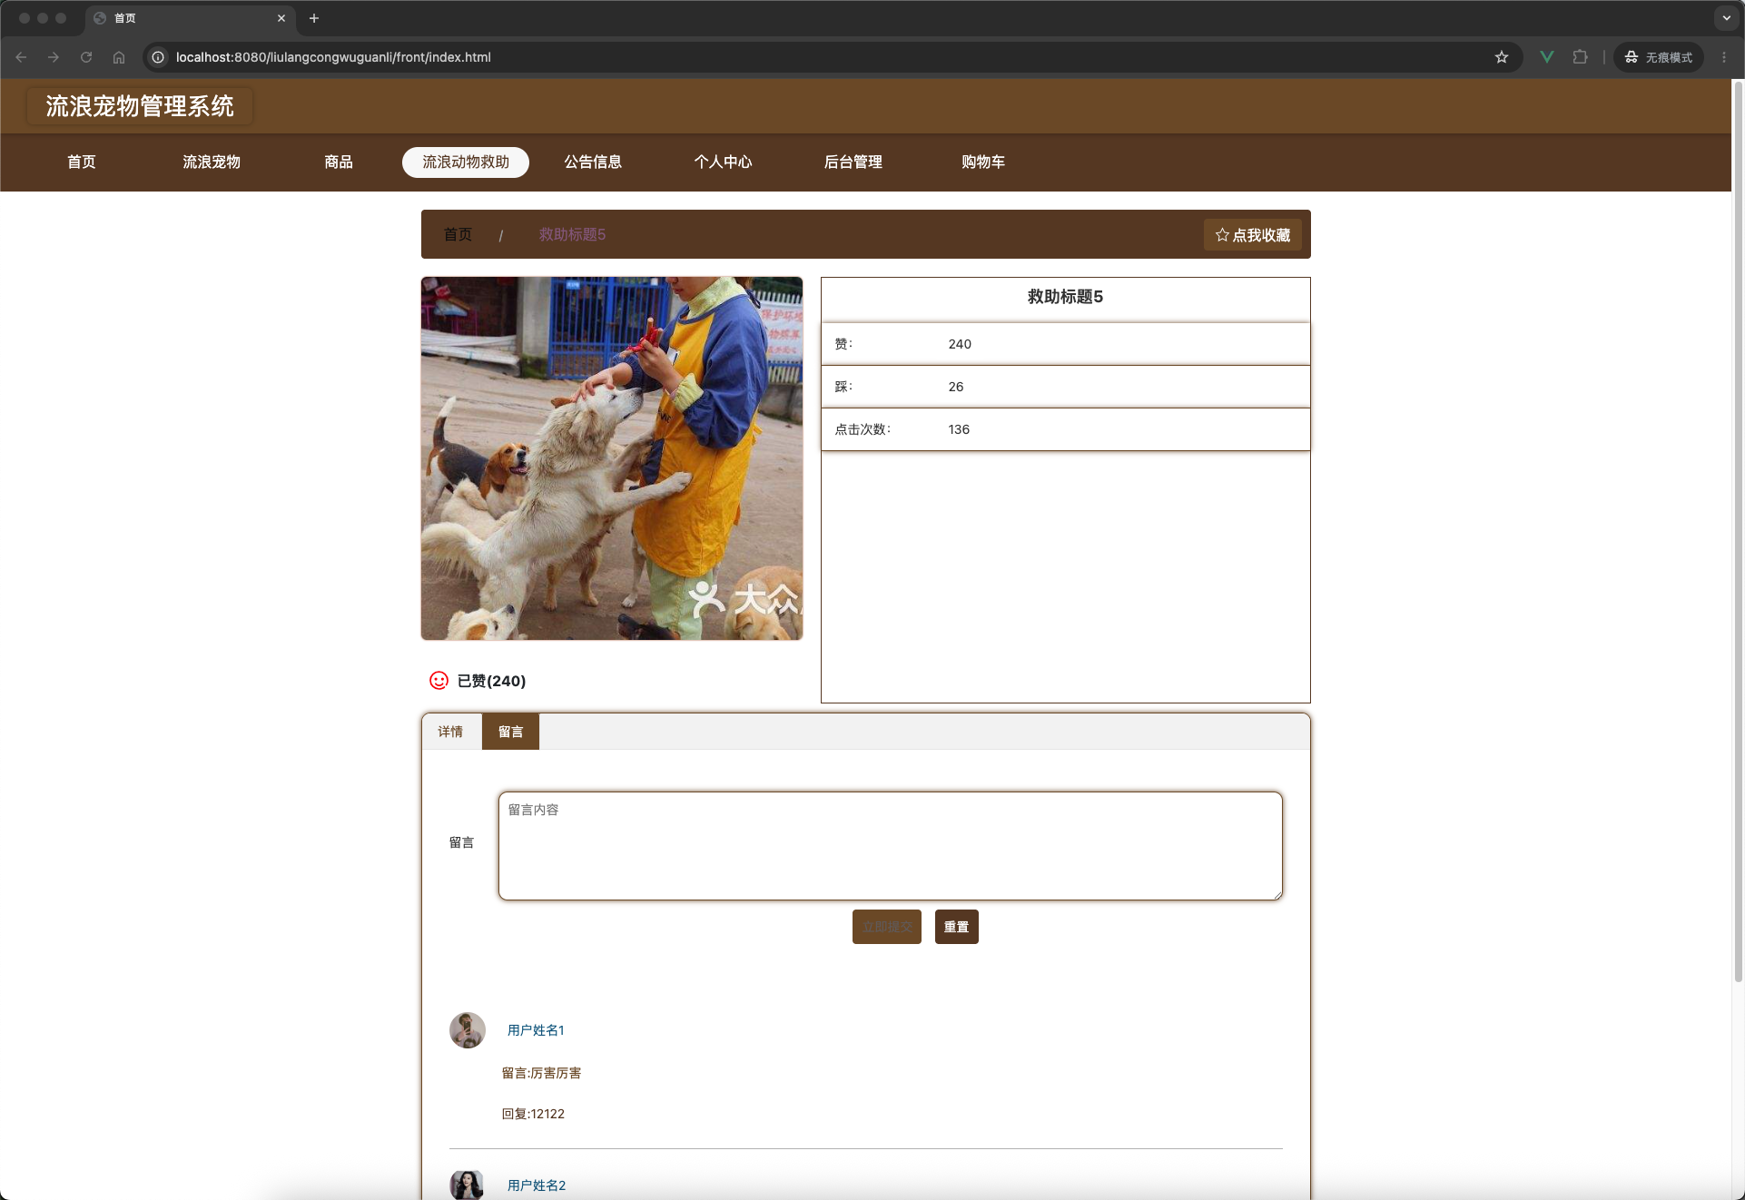Click the browser forward arrow
Viewport: 1745px width, 1200px height.
[54, 57]
